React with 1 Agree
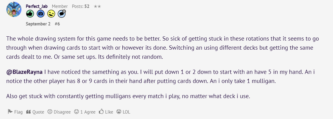 tap(85, 112)
